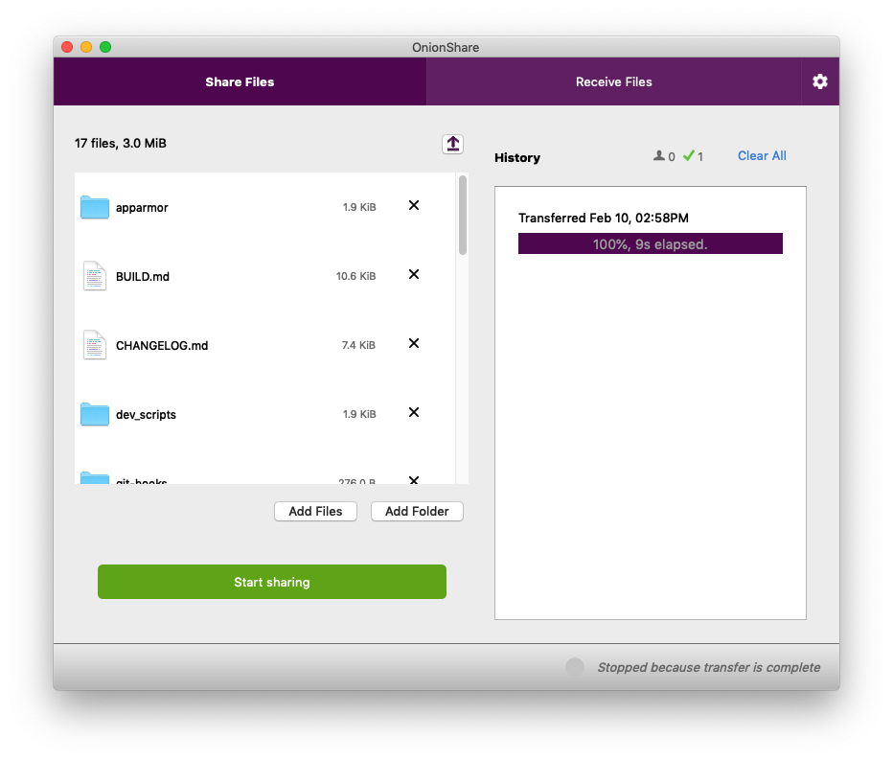Remove BUILD.md from the list
This screenshot has height=761, width=893.
click(414, 274)
